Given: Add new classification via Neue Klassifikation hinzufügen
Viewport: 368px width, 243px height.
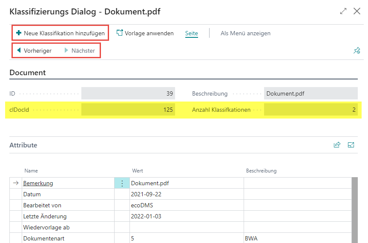Looking at the screenshot, I should pyautogui.click(x=60, y=33).
